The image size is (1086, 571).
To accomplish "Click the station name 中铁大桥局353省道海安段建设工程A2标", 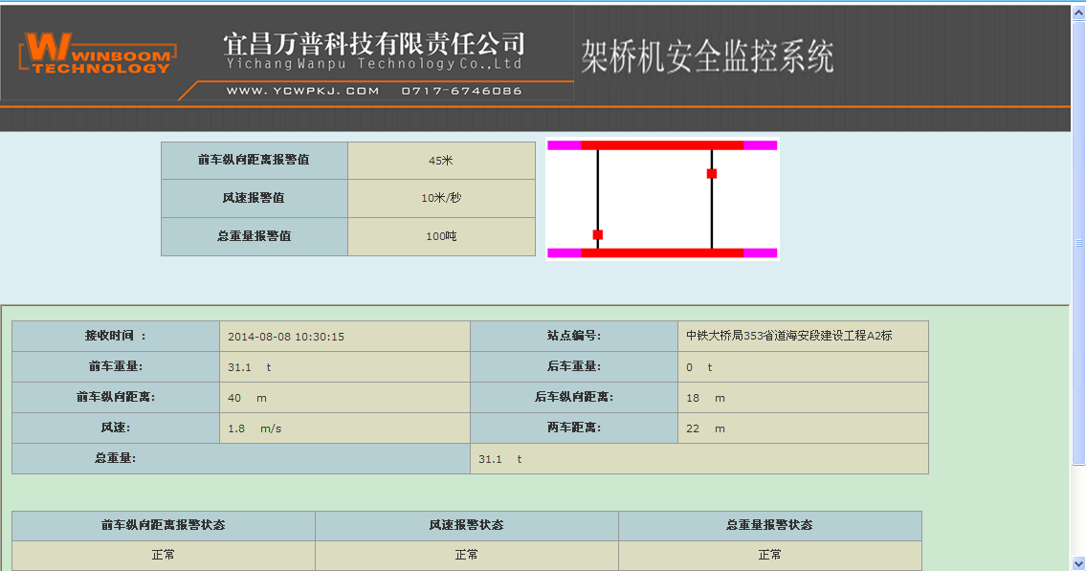I will coord(789,336).
